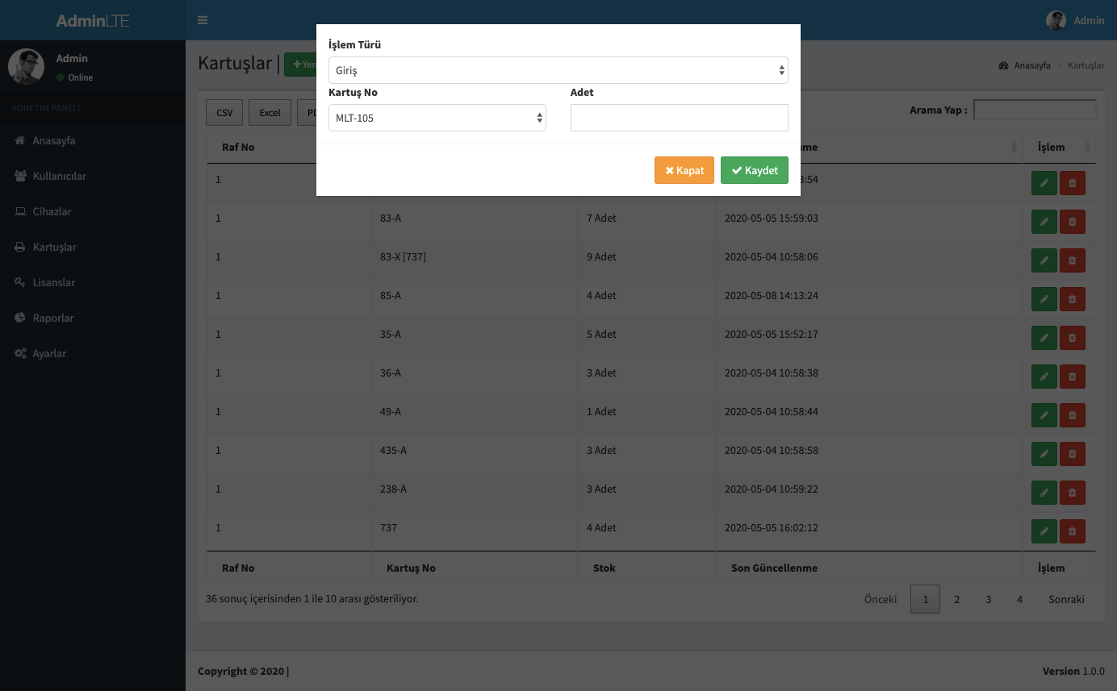This screenshot has height=691, width=1117.
Task: Delete the 83-X [737] cartridge row
Action: tap(1073, 260)
